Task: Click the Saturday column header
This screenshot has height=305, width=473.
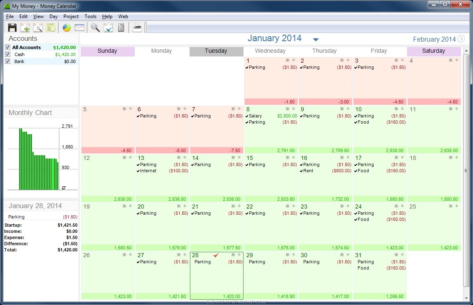Action: click(x=434, y=51)
